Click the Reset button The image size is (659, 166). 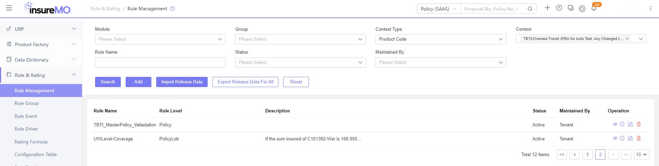(x=296, y=82)
